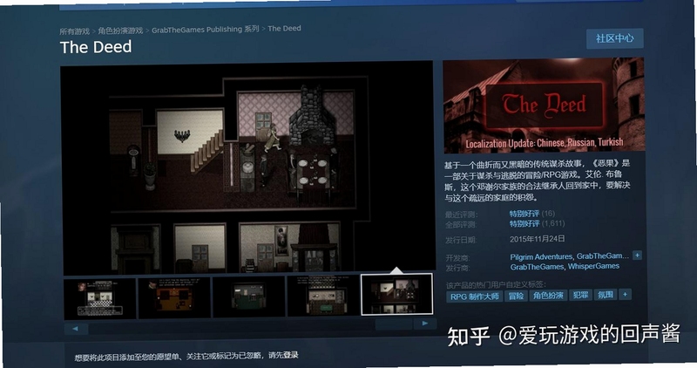
Task: Select the third thumbnail with green room
Action: pos(249,296)
